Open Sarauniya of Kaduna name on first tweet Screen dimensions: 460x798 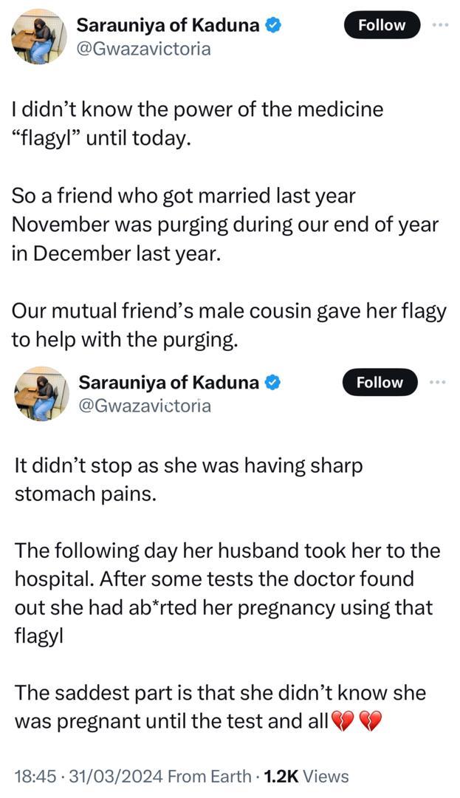(x=168, y=26)
